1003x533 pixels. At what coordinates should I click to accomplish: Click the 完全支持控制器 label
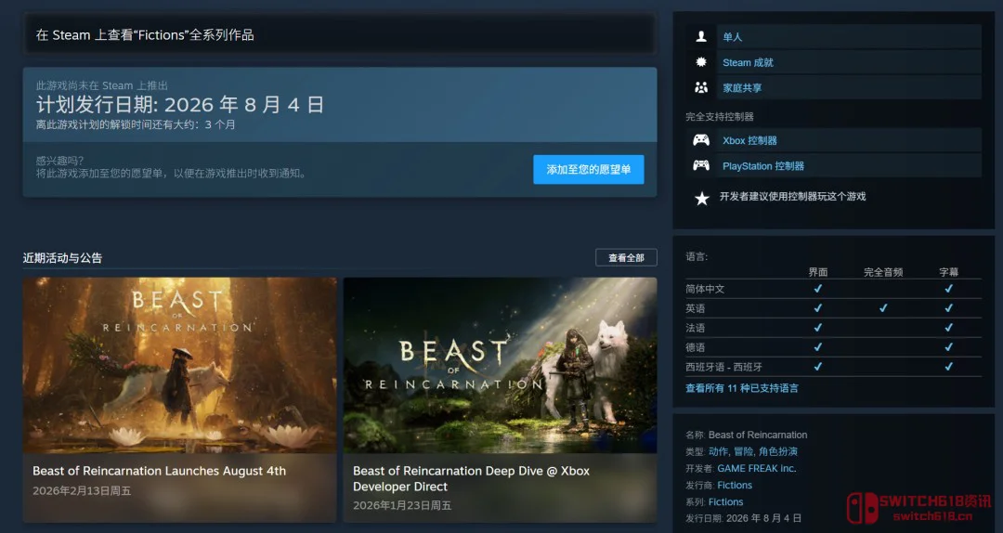click(x=720, y=116)
